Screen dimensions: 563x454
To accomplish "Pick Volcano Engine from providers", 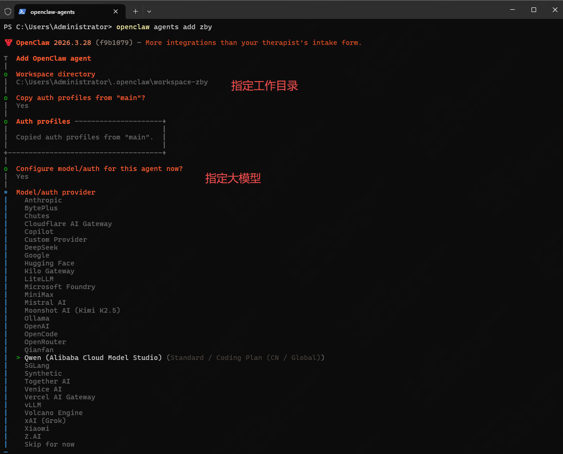I will click(x=54, y=413).
